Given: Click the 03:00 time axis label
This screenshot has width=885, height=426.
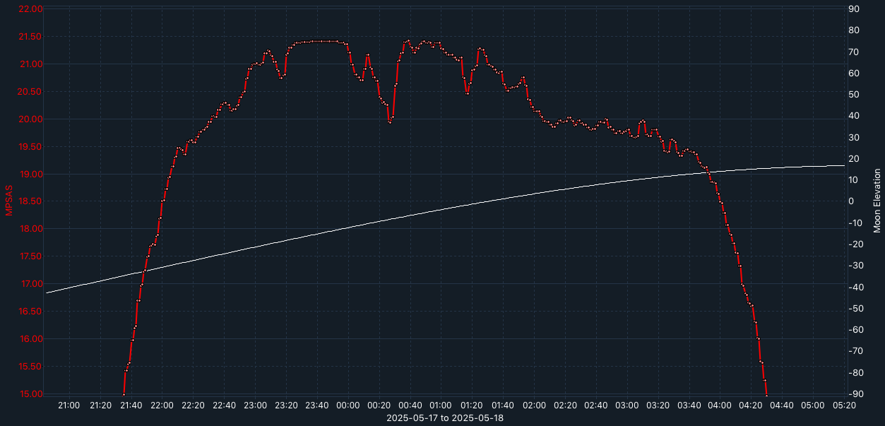Looking at the screenshot, I should (x=627, y=406).
